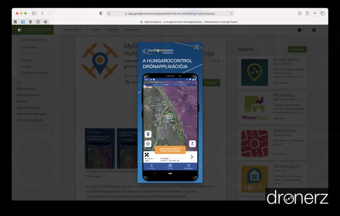Select the first screenshot thumbnail
This screenshot has width=340, height=216.
(x=100, y=148)
